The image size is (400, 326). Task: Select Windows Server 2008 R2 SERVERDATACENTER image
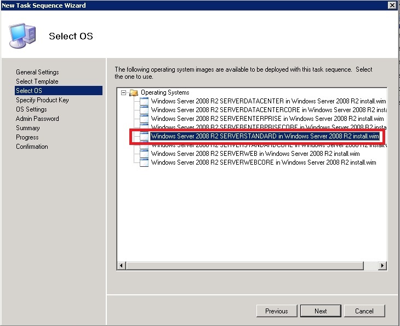268,101
